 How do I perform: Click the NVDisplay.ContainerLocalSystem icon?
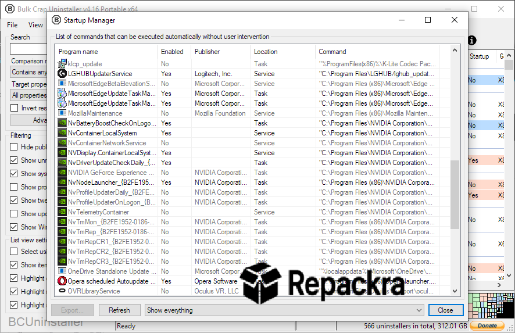tap(62, 152)
